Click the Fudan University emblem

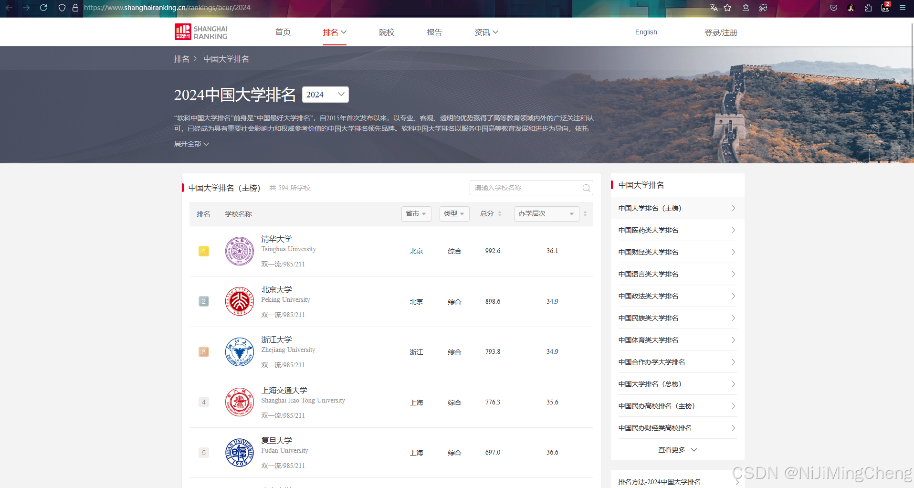click(x=239, y=453)
